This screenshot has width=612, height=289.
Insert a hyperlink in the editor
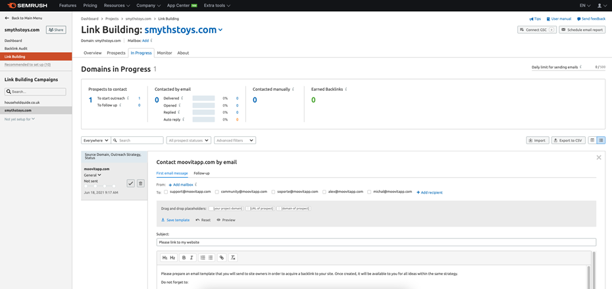(222, 257)
